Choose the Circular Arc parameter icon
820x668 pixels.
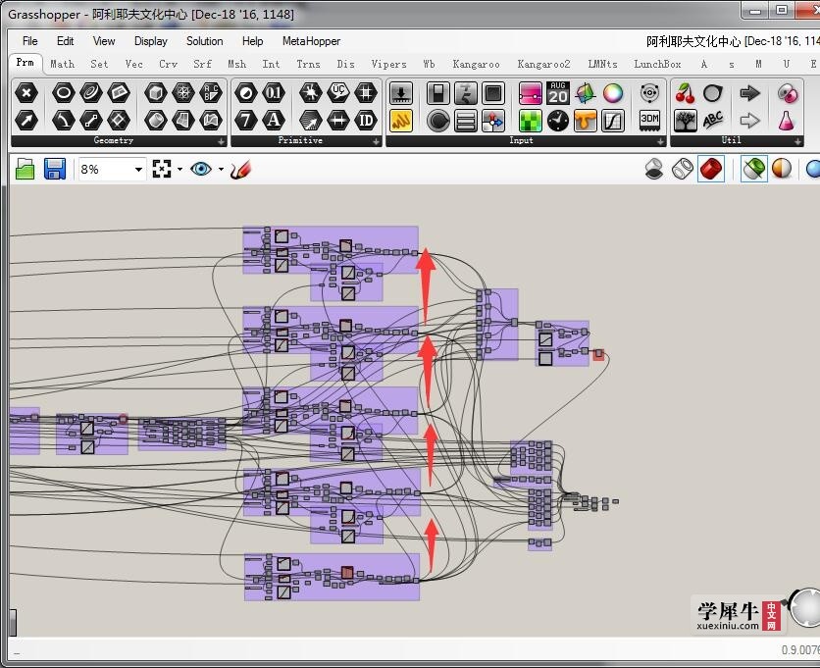pos(64,121)
